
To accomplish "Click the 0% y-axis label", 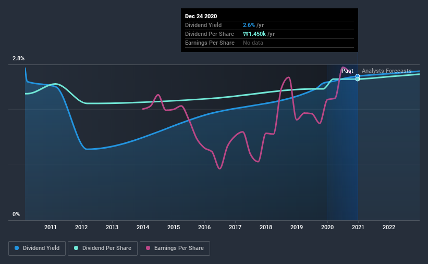I will (x=16, y=215).
